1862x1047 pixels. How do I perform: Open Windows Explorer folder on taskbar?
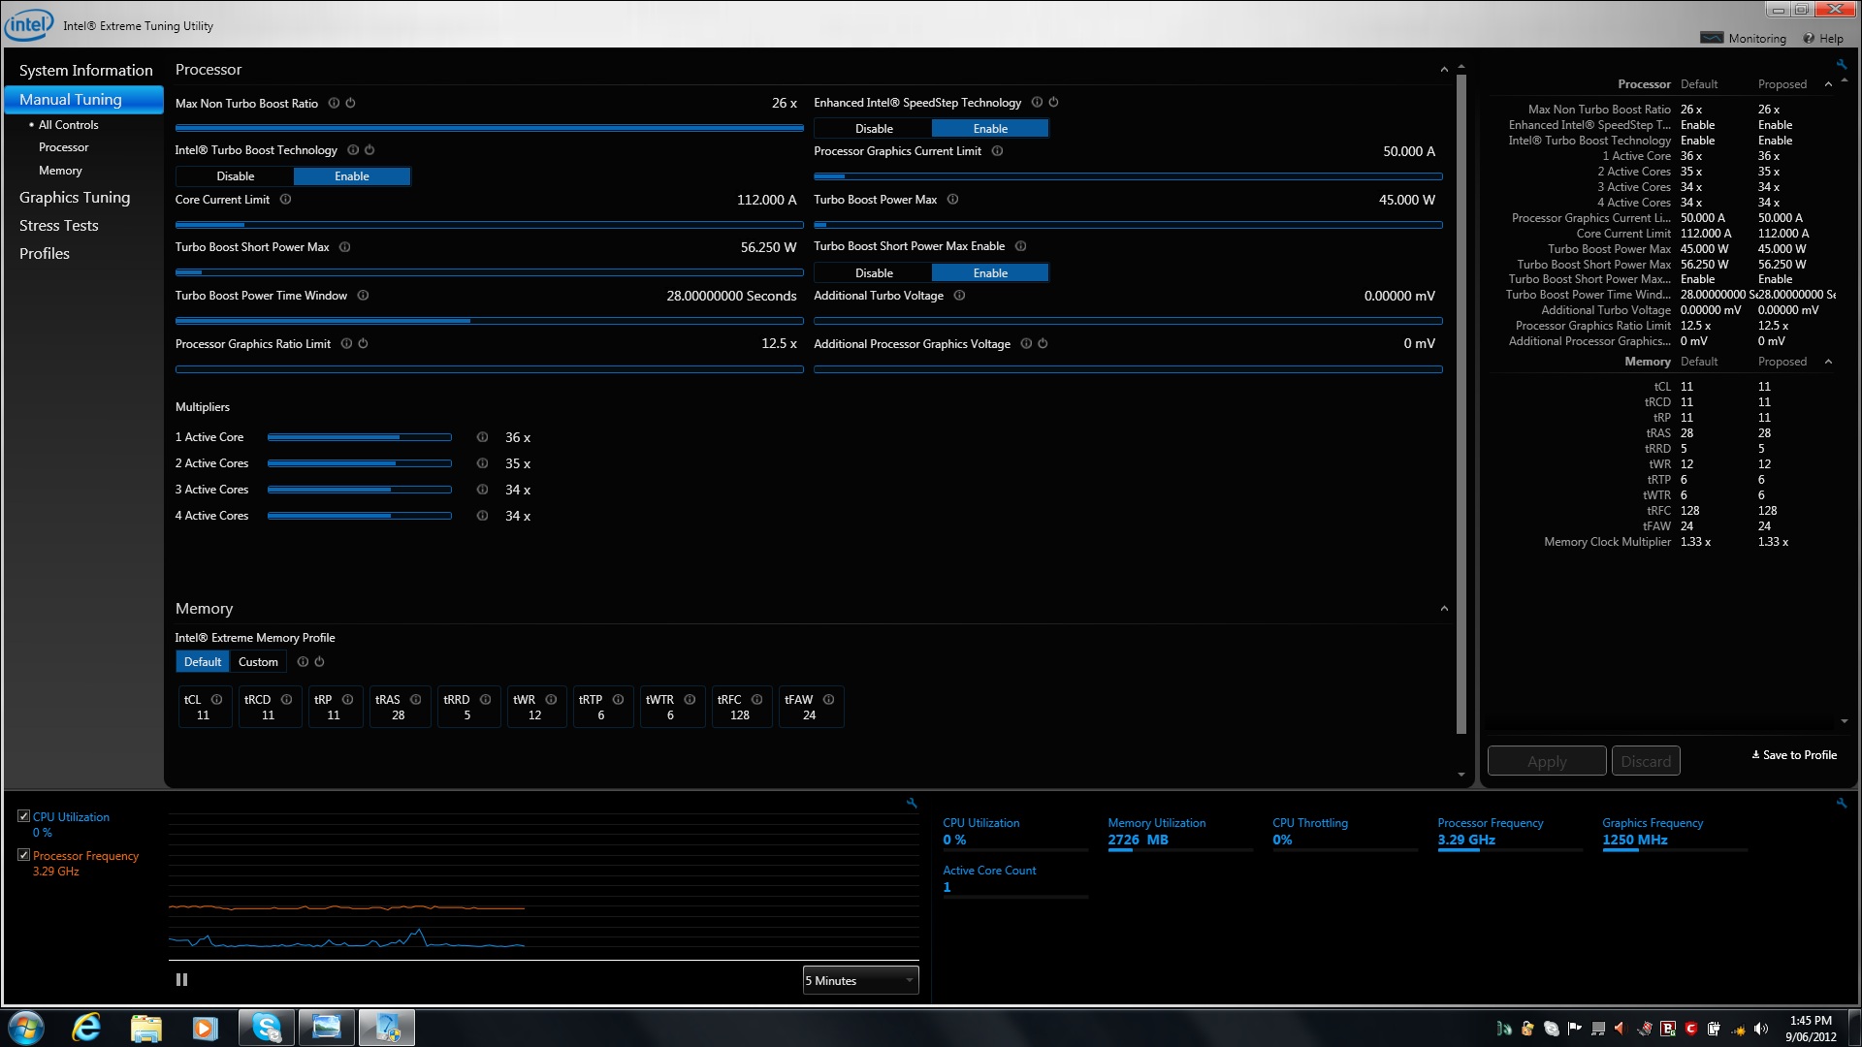pyautogui.click(x=145, y=1028)
